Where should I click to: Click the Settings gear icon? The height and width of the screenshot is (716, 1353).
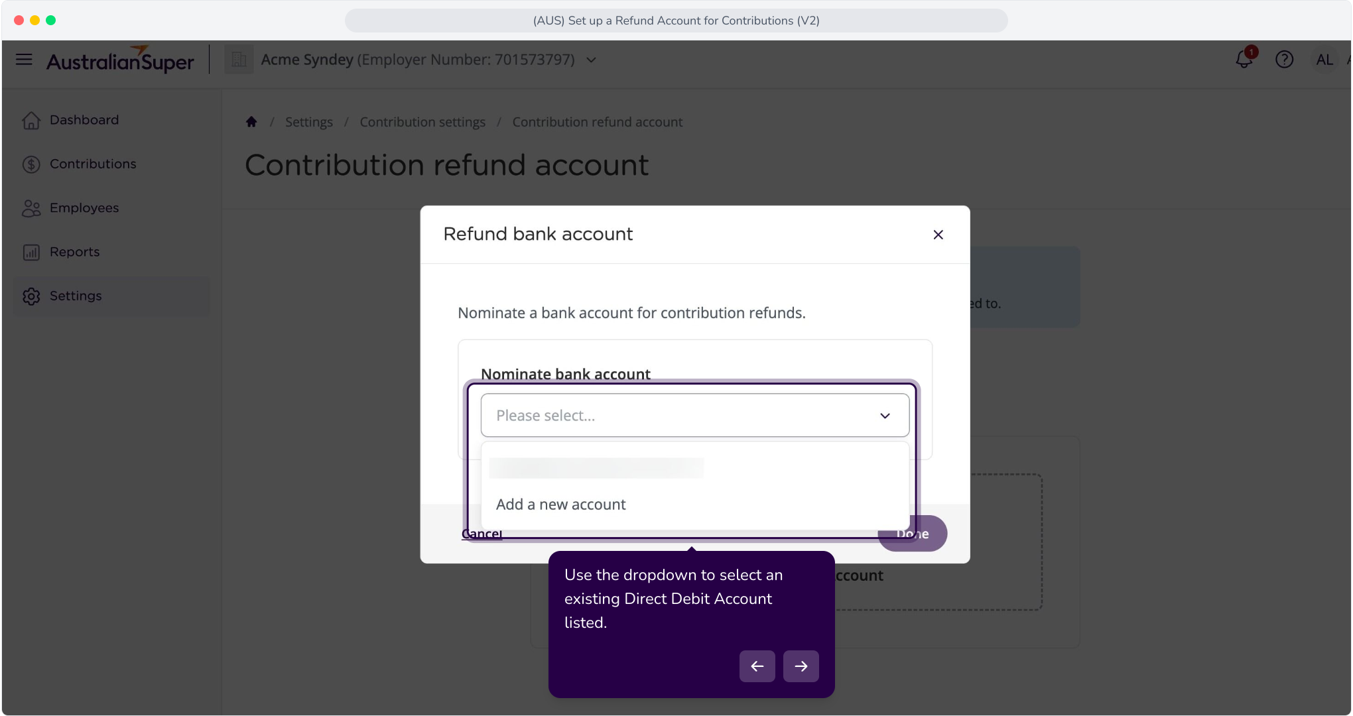31,296
